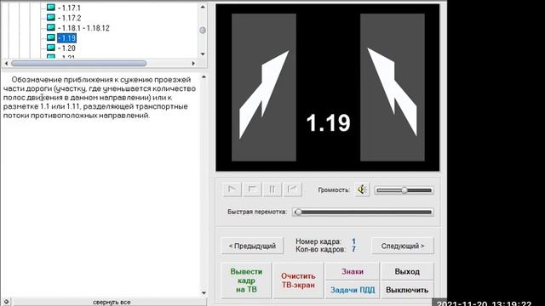Open the 1.18.1 - 1.18.12 tree item

point(83,28)
